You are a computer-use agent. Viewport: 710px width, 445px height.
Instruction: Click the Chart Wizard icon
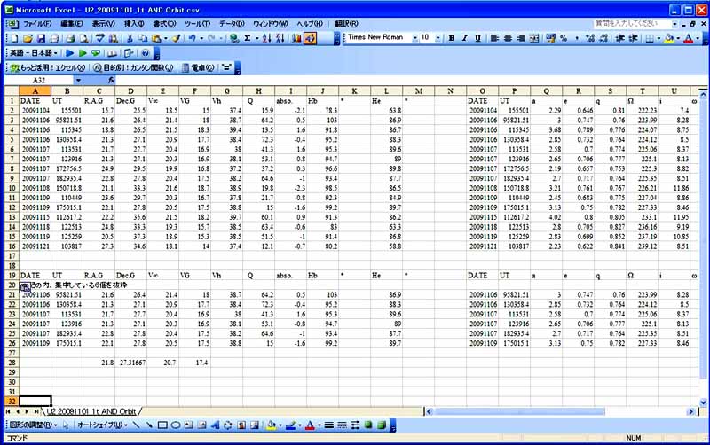click(296, 38)
